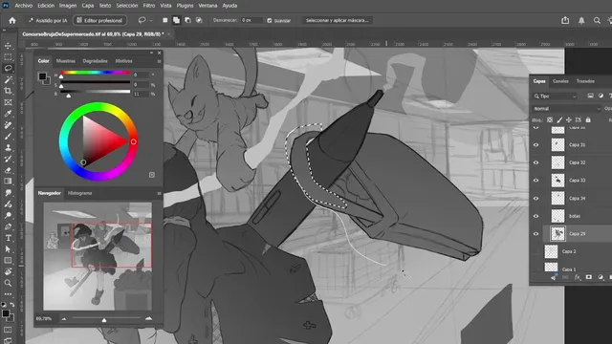Click the Asistido por IA button
Viewport: 612px width, 344px height.
click(48, 20)
